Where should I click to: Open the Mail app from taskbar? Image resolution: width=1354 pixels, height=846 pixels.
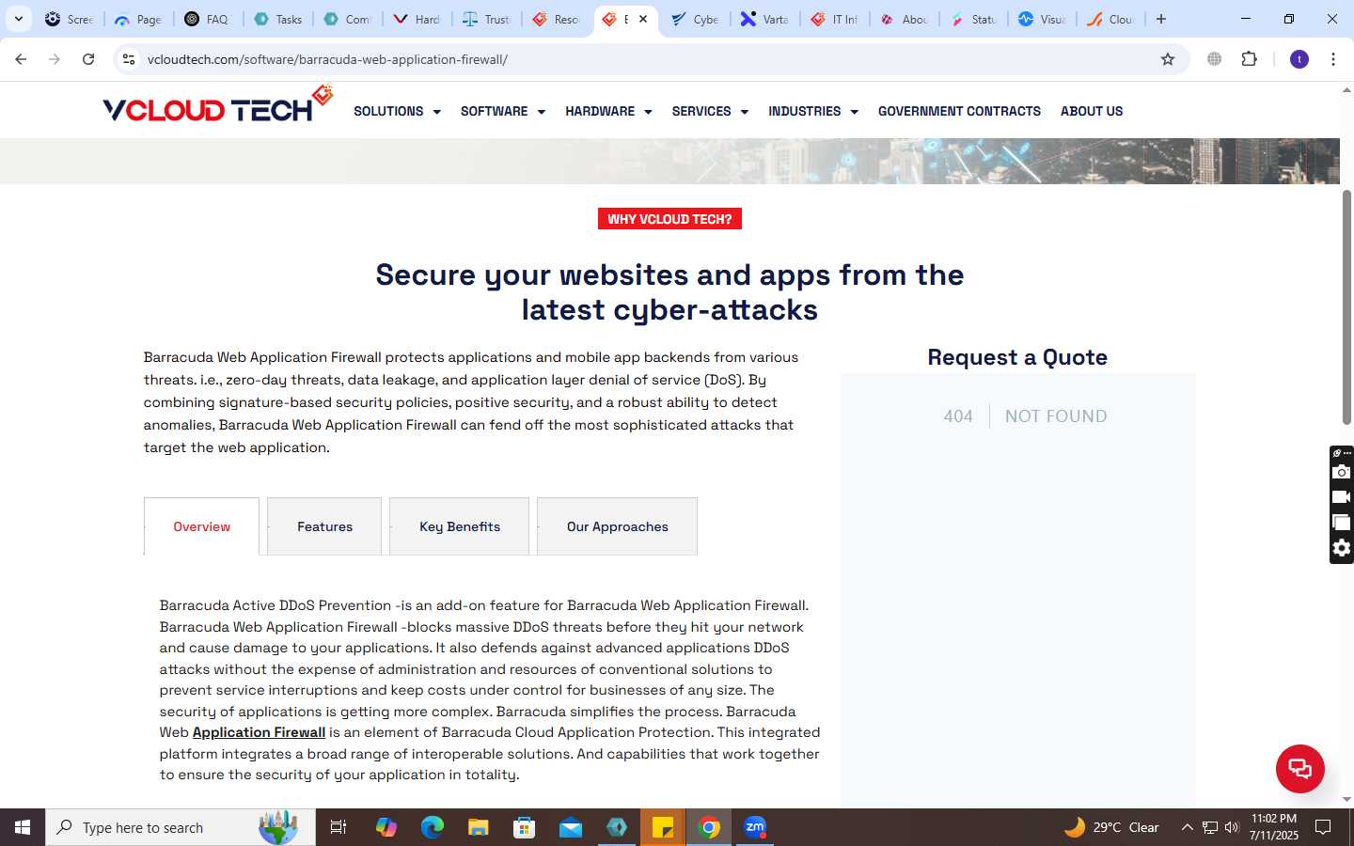[x=571, y=827]
